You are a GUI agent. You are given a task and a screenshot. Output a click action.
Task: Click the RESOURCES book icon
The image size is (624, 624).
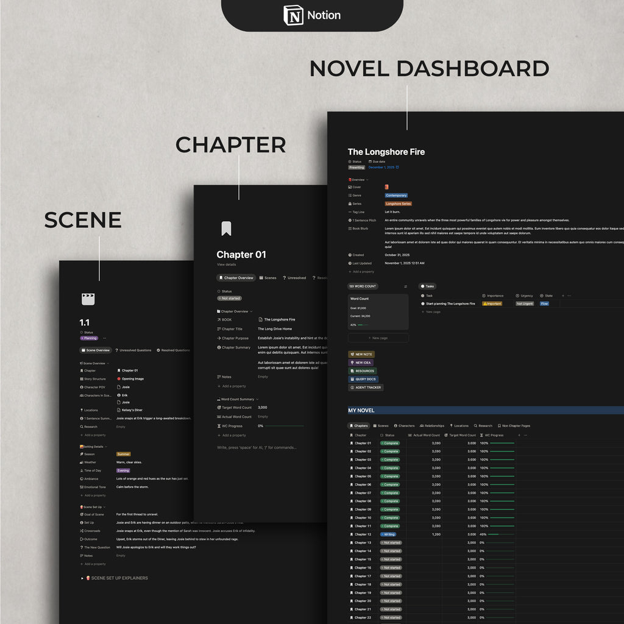(x=352, y=371)
